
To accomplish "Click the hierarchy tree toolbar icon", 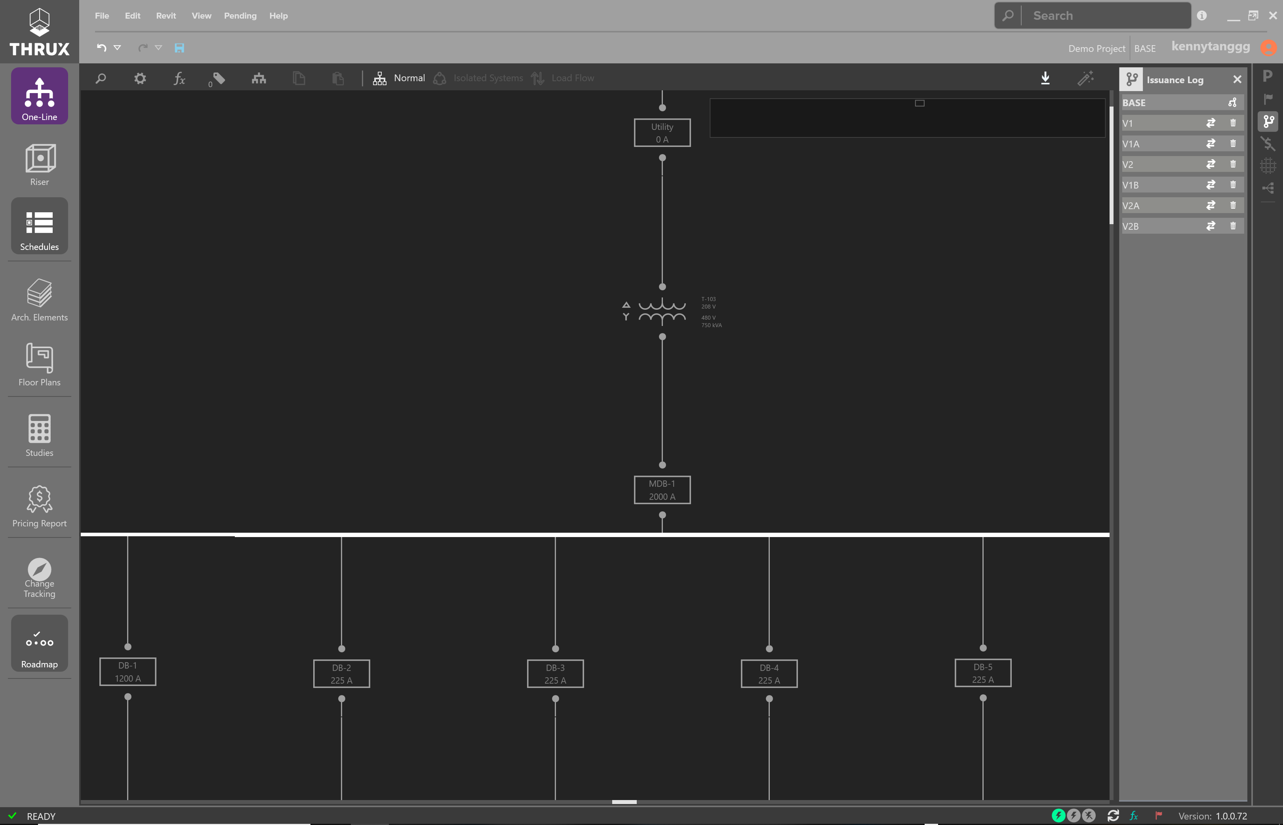I will coord(259,78).
